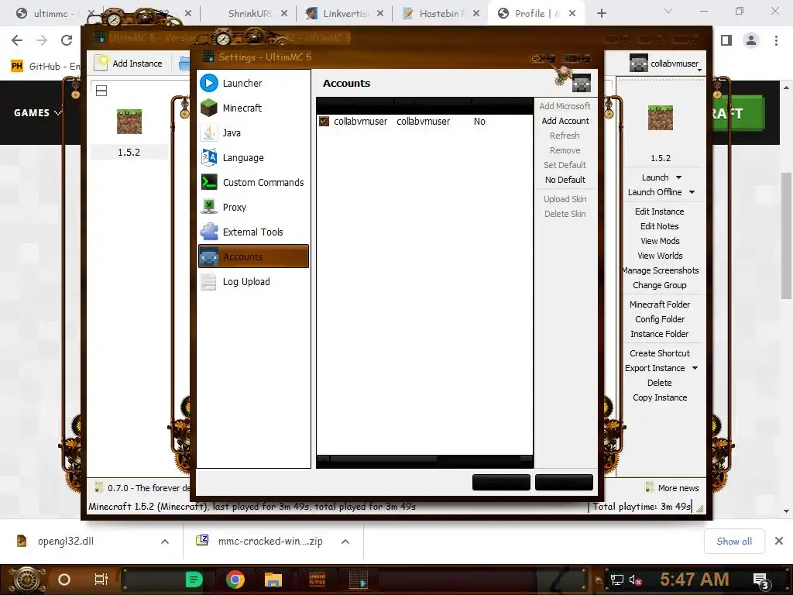Screen dimensions: 793x595
Task: Click the muted volume tray icon
Action: coord(635,580)
